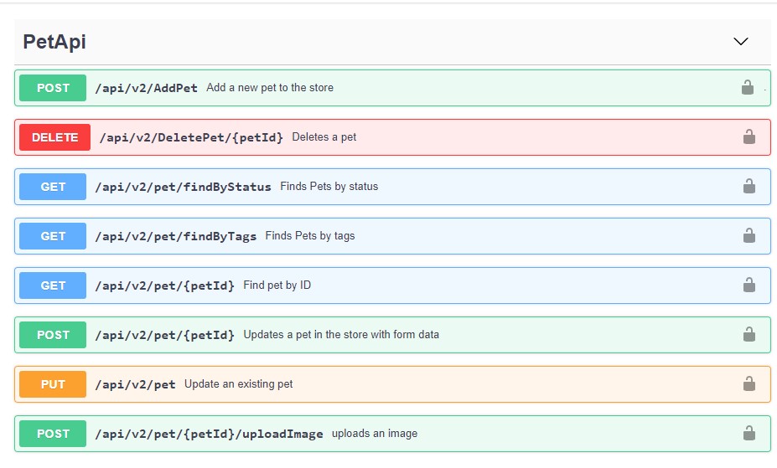
Task: Click the POST badge for form data update
Action: [x=53, y=335]
